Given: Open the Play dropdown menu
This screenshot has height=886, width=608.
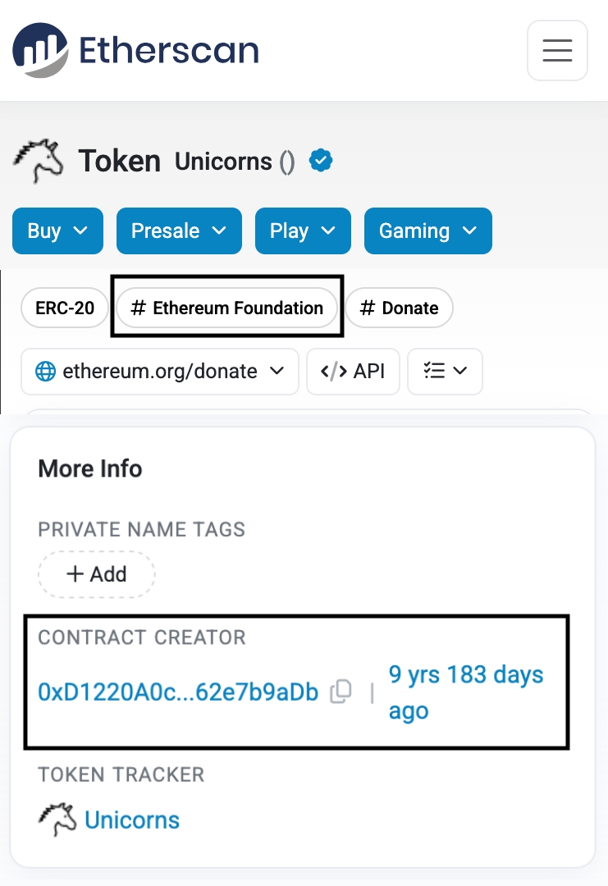Looking at the screenshot, I should pyautogui.click(x=303, y=231).
